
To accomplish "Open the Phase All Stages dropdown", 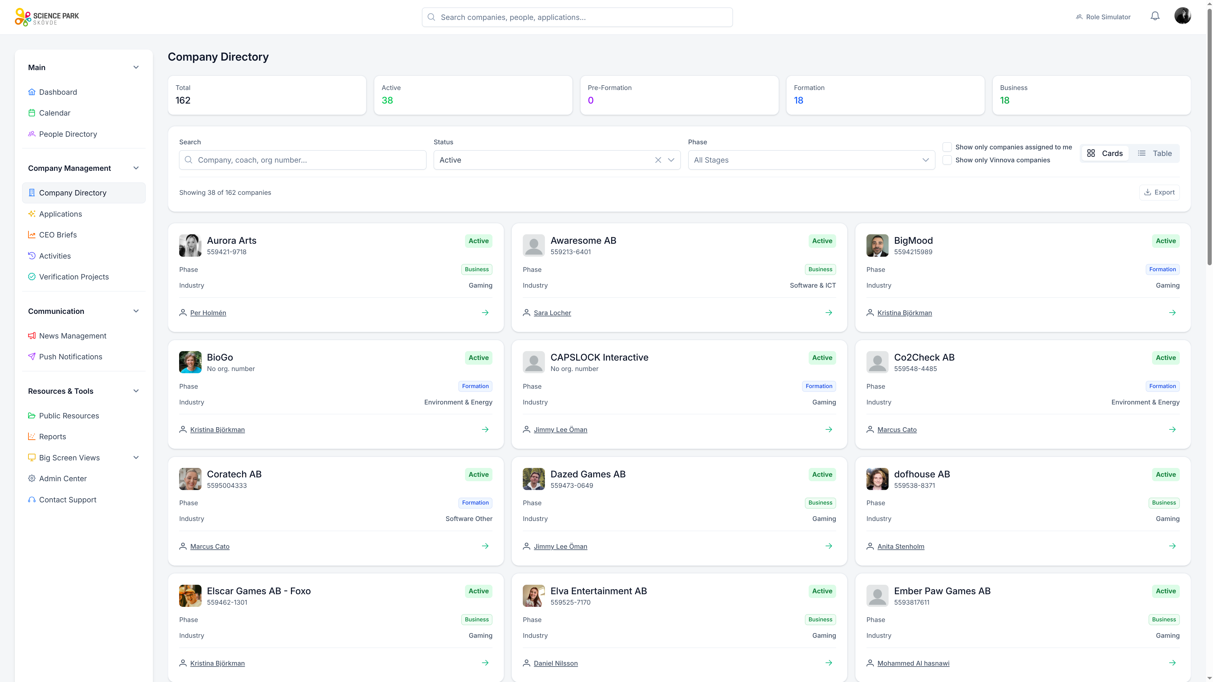I will pos(811,160).
